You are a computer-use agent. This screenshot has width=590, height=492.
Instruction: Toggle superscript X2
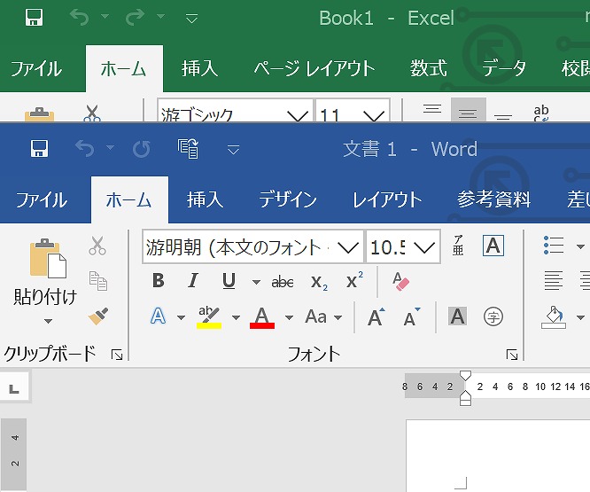(355, 280)
